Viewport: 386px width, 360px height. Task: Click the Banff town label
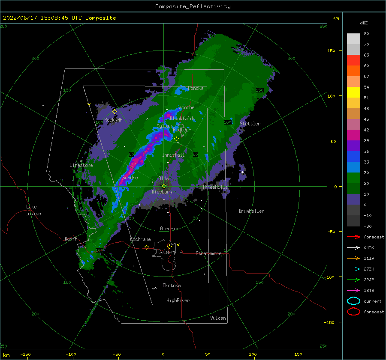(x=71, y=238)
